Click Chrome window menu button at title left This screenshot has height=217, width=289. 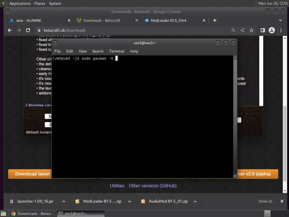(7, 11)
